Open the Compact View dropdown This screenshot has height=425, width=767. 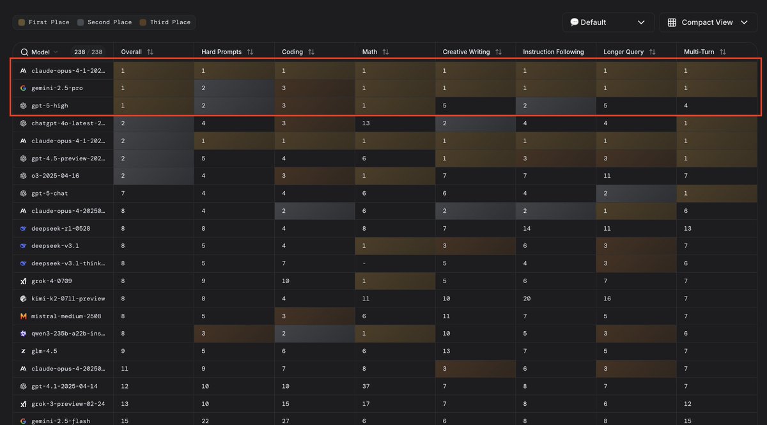pos(708,22)
